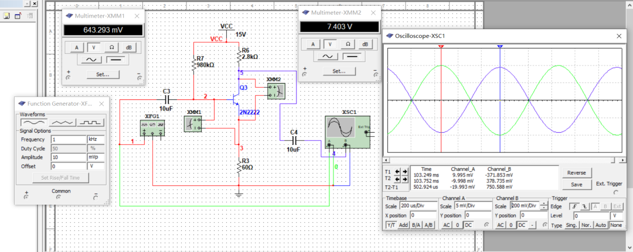Set Channel B coupling to 0

click(511, 225)
